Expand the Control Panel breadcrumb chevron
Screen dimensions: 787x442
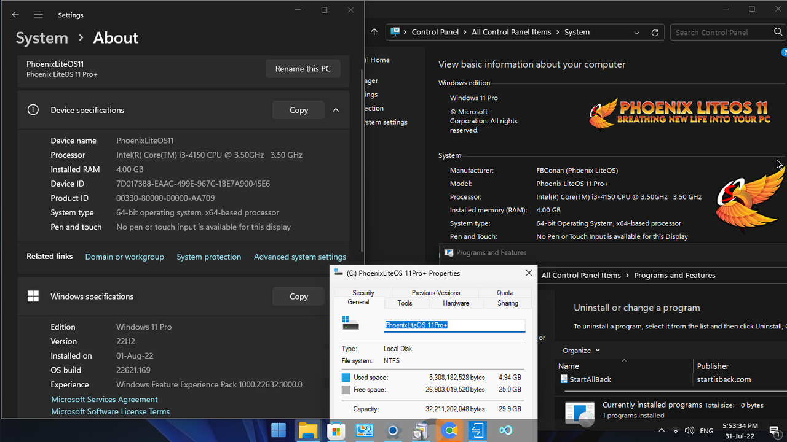[x=465, y=32]
